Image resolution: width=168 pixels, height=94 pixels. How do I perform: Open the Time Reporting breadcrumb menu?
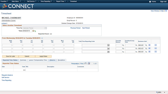pyautogui.click(x=46, y=1)
